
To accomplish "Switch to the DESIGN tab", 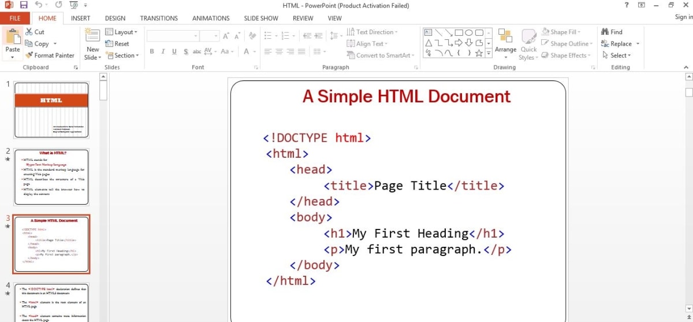I will click(x=115, y=18).
